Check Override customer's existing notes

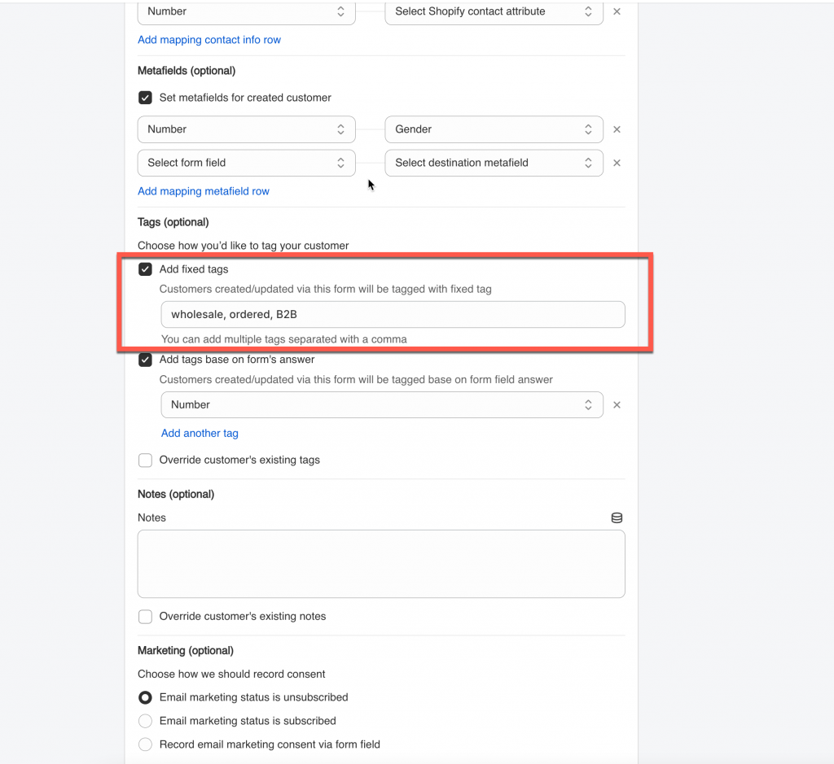145,617
